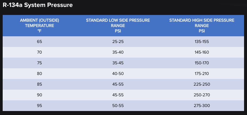Click the R-134a System Pressure heading
Screen dimensions: 247x115
pos(38,5)
